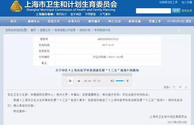
Task: Click the audio time 00:00 display
Action: coord(88,81)
